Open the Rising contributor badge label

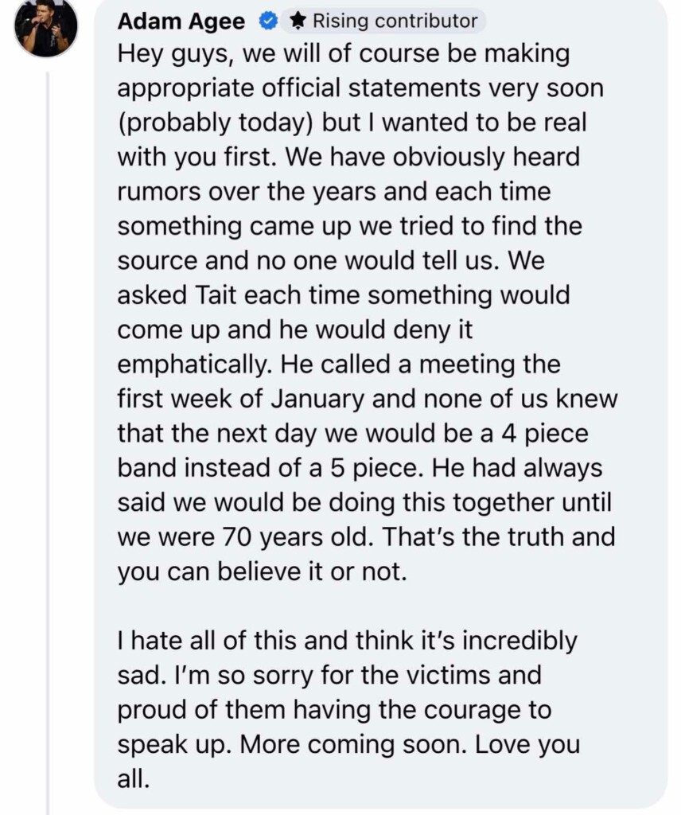(383, 21)
